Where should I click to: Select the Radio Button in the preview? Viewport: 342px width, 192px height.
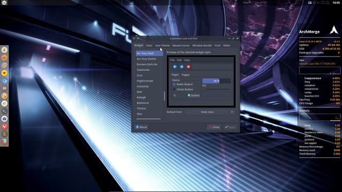click(x=183, y=84)
